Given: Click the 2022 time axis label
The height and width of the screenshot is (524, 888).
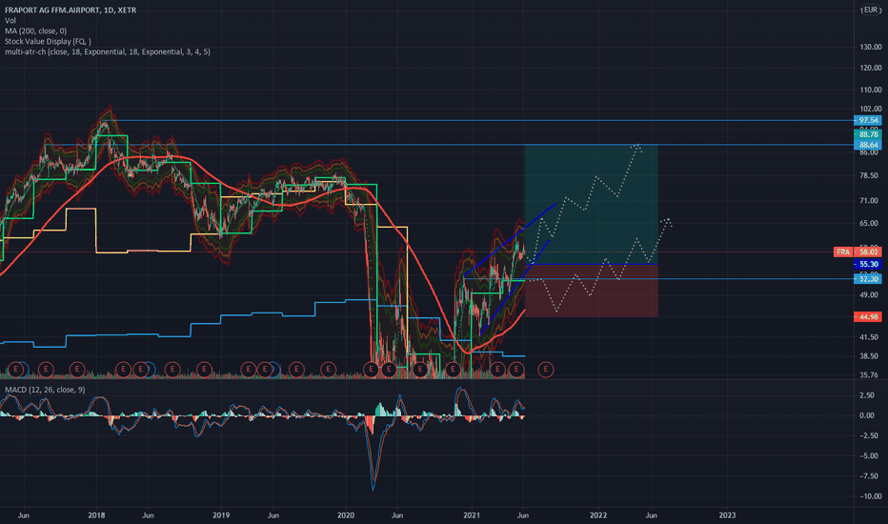Looking at the screenshot, I should pyautogui.click(x=598, y=515).
